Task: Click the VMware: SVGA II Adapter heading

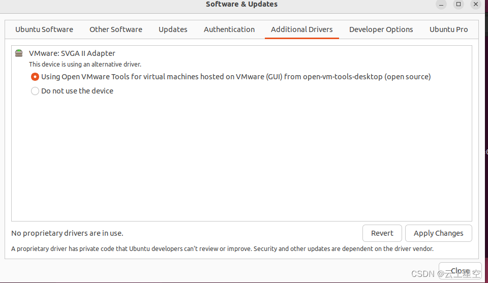Action: [x=72, y=53]
